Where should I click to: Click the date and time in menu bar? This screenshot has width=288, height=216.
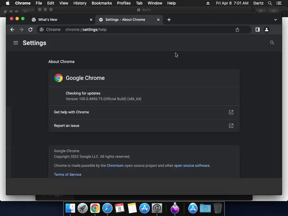(x=232, y=3)
